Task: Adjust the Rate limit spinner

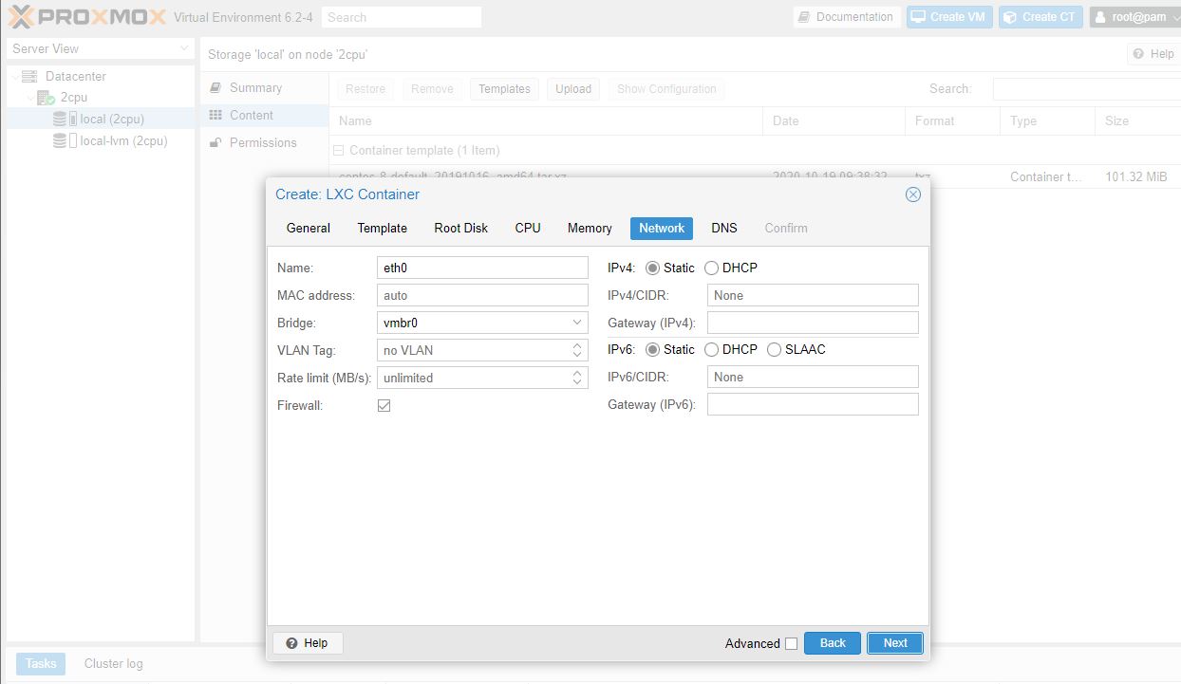Action: (577, 378)
